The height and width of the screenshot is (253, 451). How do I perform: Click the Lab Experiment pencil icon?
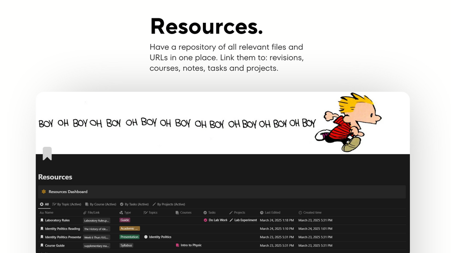click(x=231, y=220)
